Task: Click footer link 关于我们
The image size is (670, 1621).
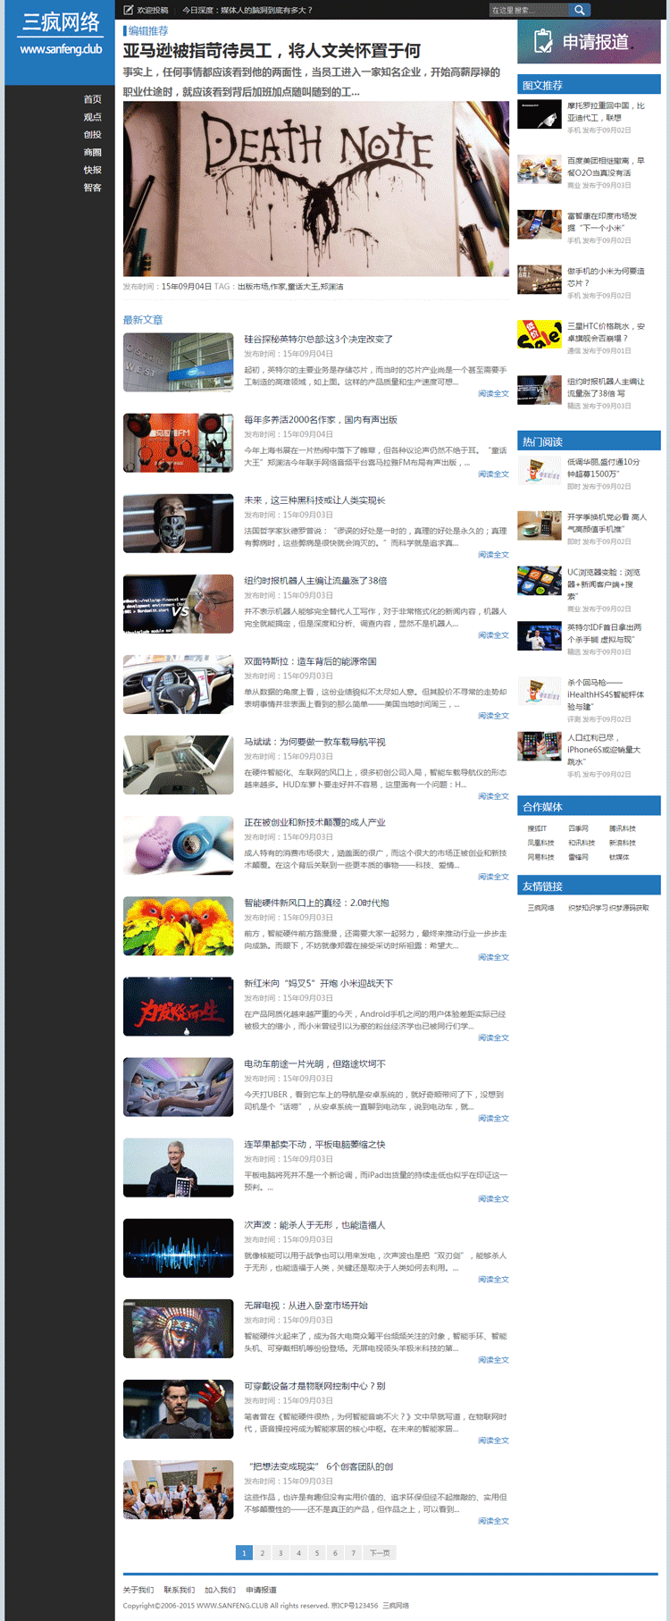Action: [138, 1590]
